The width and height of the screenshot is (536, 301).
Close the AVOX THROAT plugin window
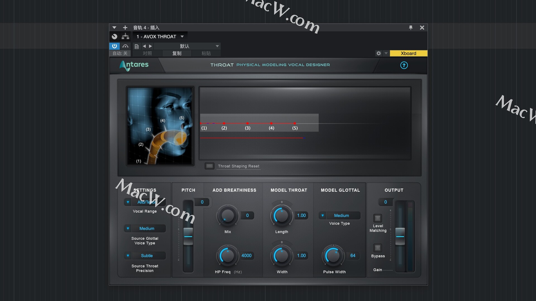[x=422, y=28]
